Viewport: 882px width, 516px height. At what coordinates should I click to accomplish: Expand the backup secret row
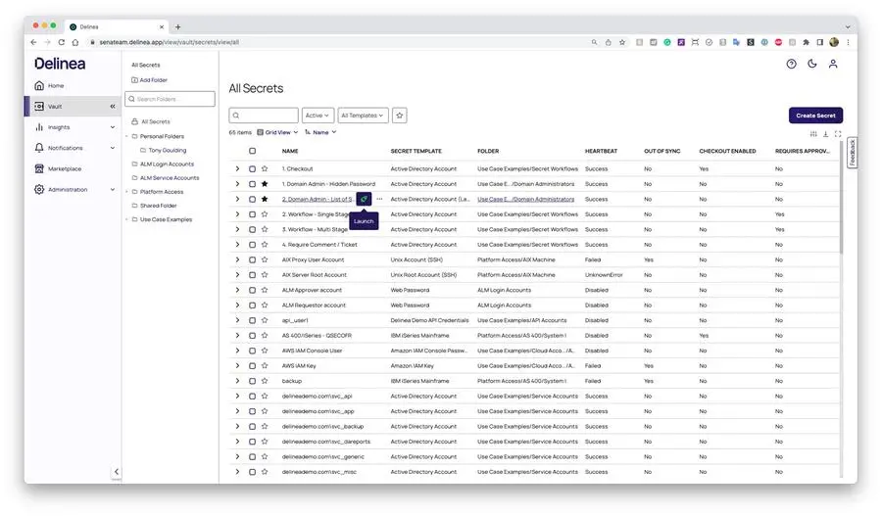pos(237,381)
